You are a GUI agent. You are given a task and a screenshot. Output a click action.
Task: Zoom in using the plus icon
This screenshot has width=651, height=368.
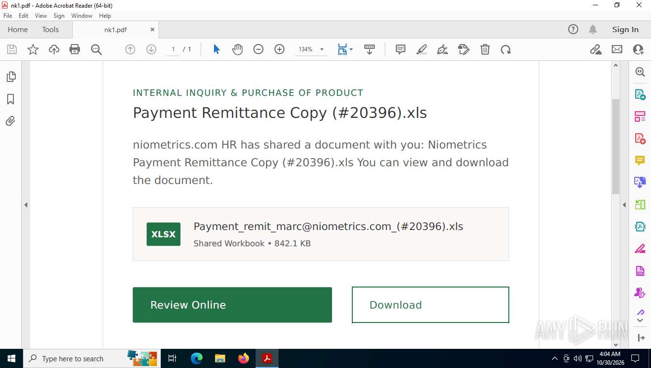pyautogui.click(x=280, y=49)
